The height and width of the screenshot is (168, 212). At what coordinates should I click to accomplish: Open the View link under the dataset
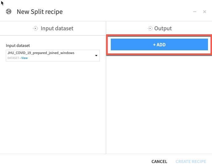24,58
